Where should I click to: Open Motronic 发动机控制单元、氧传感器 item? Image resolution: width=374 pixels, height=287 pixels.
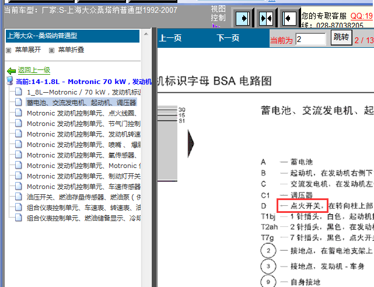point(82,155)
